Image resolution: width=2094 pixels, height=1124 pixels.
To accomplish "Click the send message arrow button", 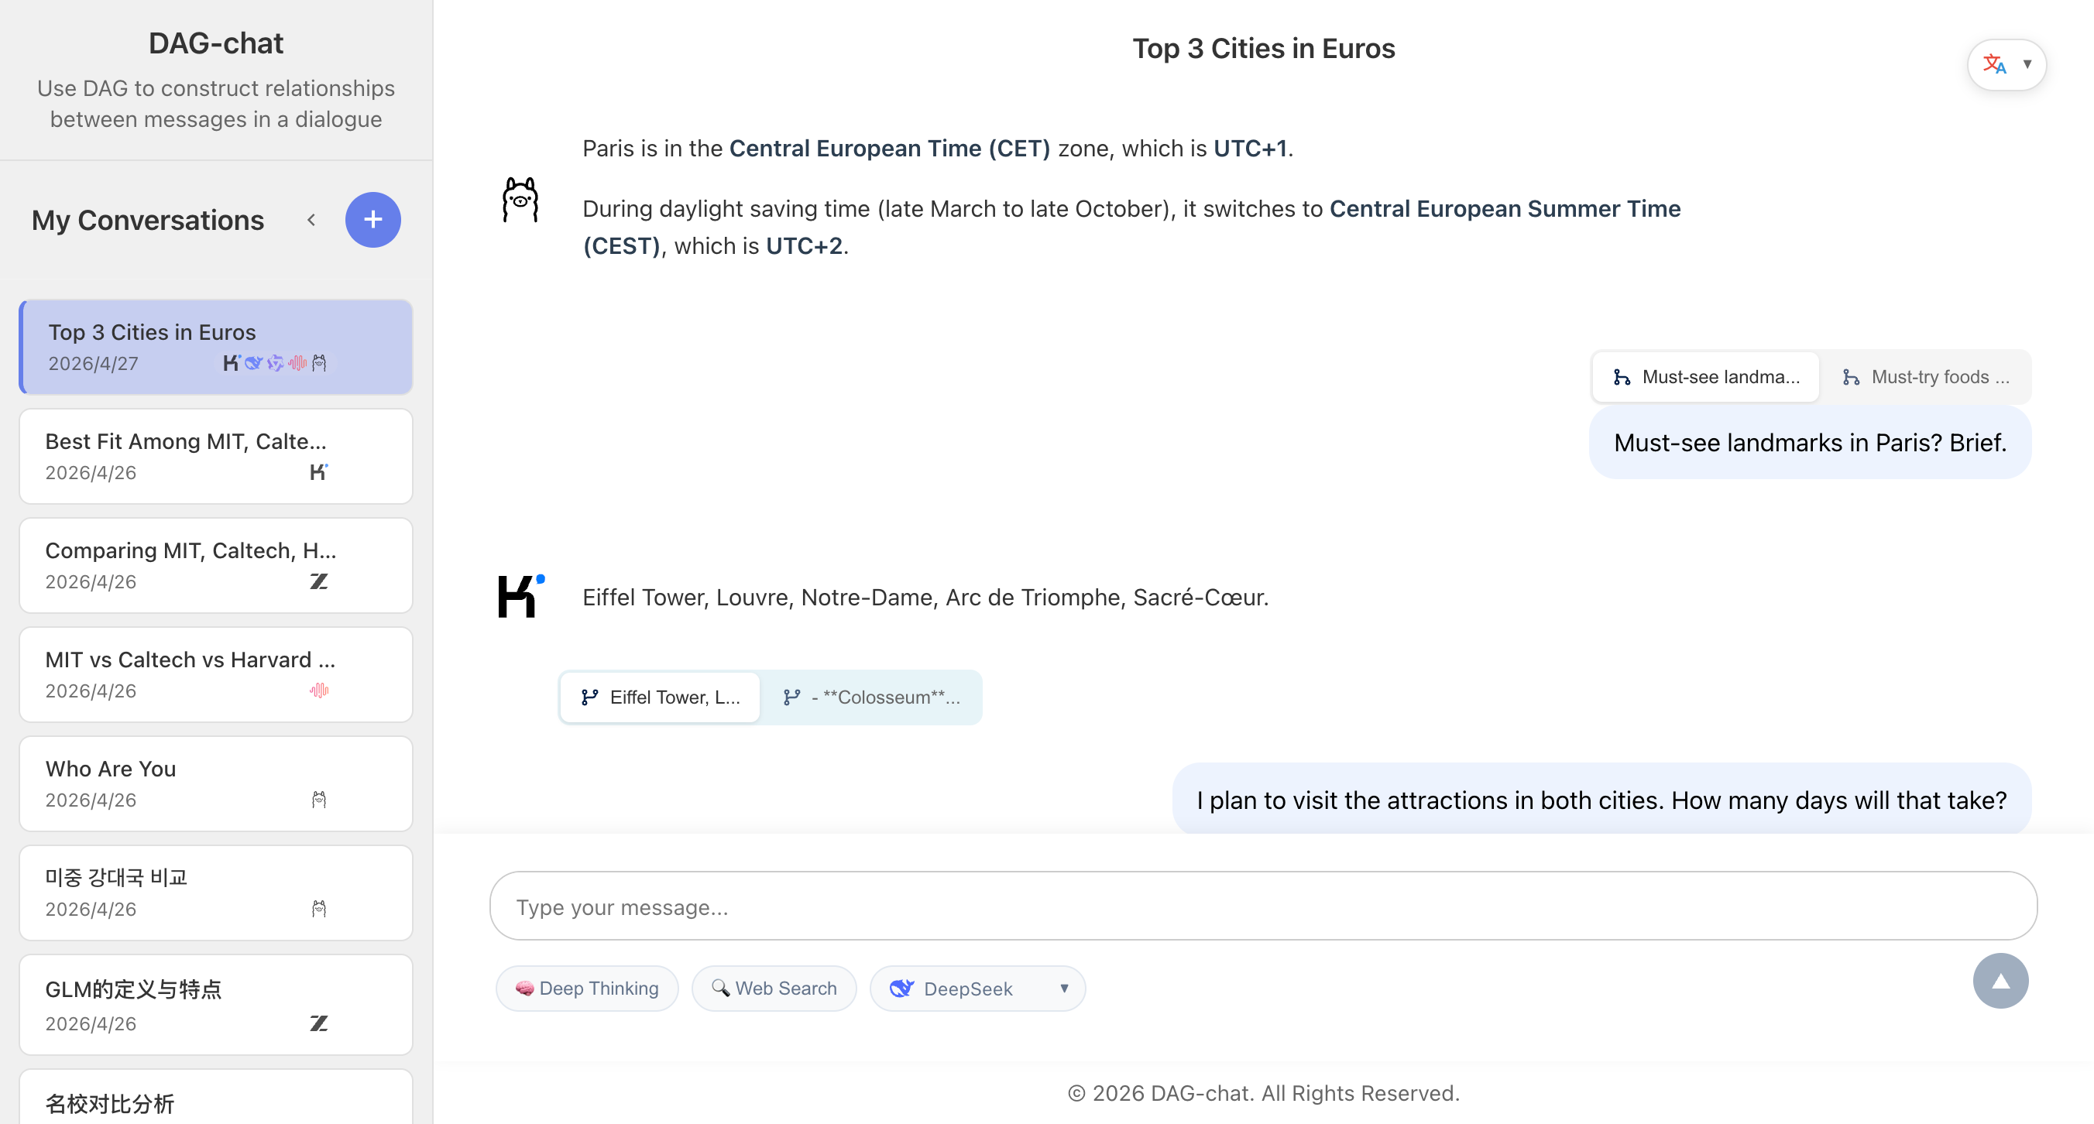I will (x=2000, y=981).
